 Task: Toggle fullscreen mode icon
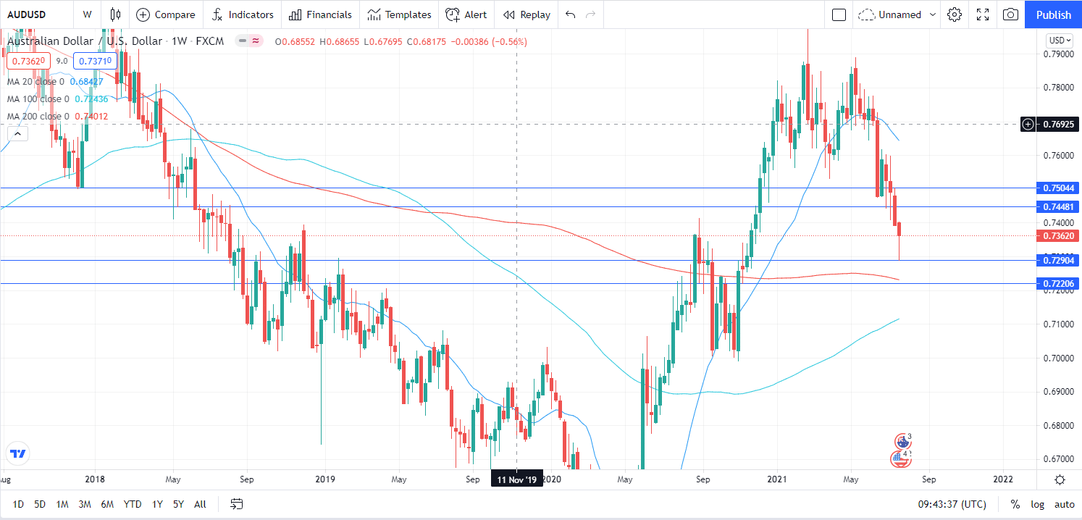point(983,14)
